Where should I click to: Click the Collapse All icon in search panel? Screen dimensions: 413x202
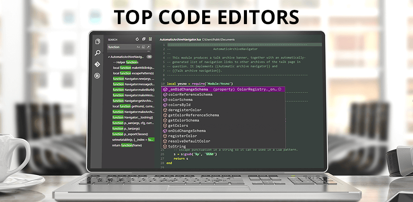(x=144, y=39)
